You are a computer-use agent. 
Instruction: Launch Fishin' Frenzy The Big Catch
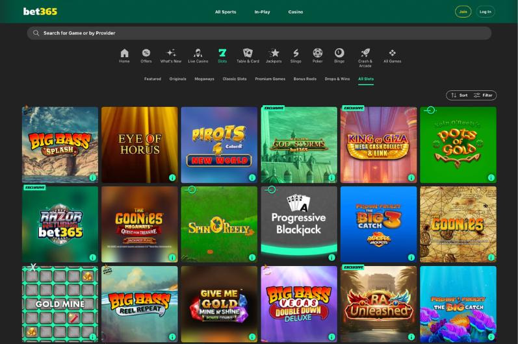click(458, 304)
